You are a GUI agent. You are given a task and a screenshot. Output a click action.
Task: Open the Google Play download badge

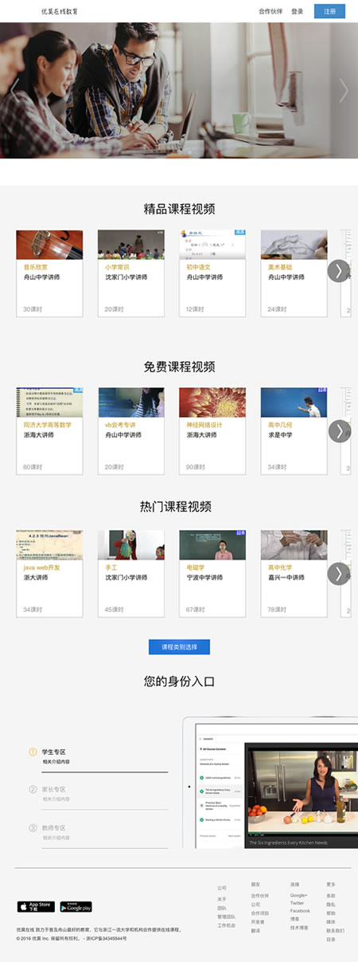pyautogui.click(x=76, y=906)
